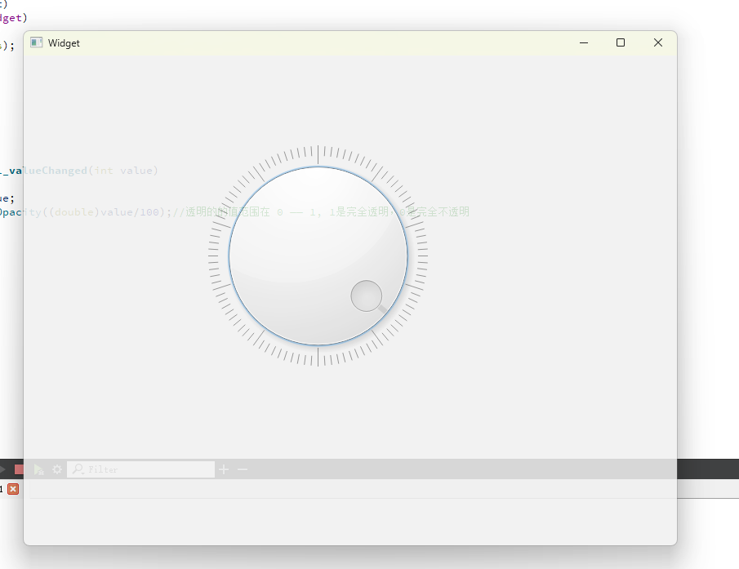Close the Widget window
The height and width of the screenshot is (569, 739).
[658, 43]
